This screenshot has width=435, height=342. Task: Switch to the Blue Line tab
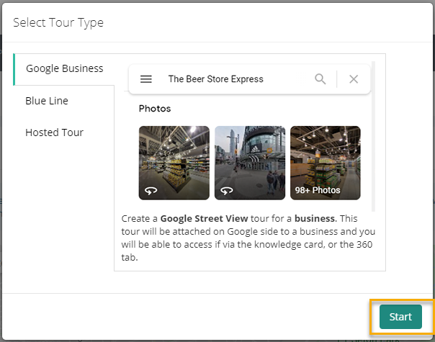(x=47, y=101)
